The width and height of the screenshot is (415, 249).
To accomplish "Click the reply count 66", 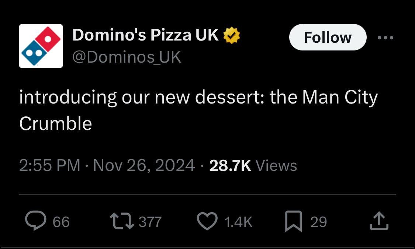I will coord(61,222).
